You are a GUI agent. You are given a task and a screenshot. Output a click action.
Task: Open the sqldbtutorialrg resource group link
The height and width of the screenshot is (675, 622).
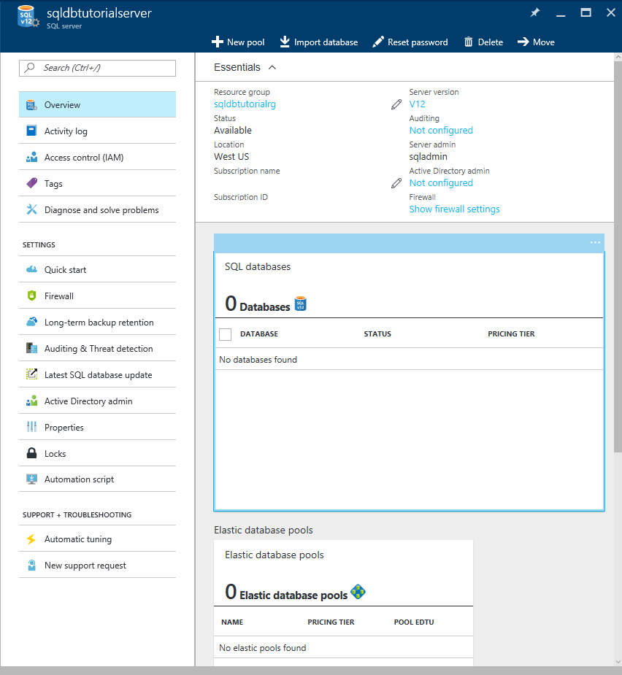pos(245,104)
